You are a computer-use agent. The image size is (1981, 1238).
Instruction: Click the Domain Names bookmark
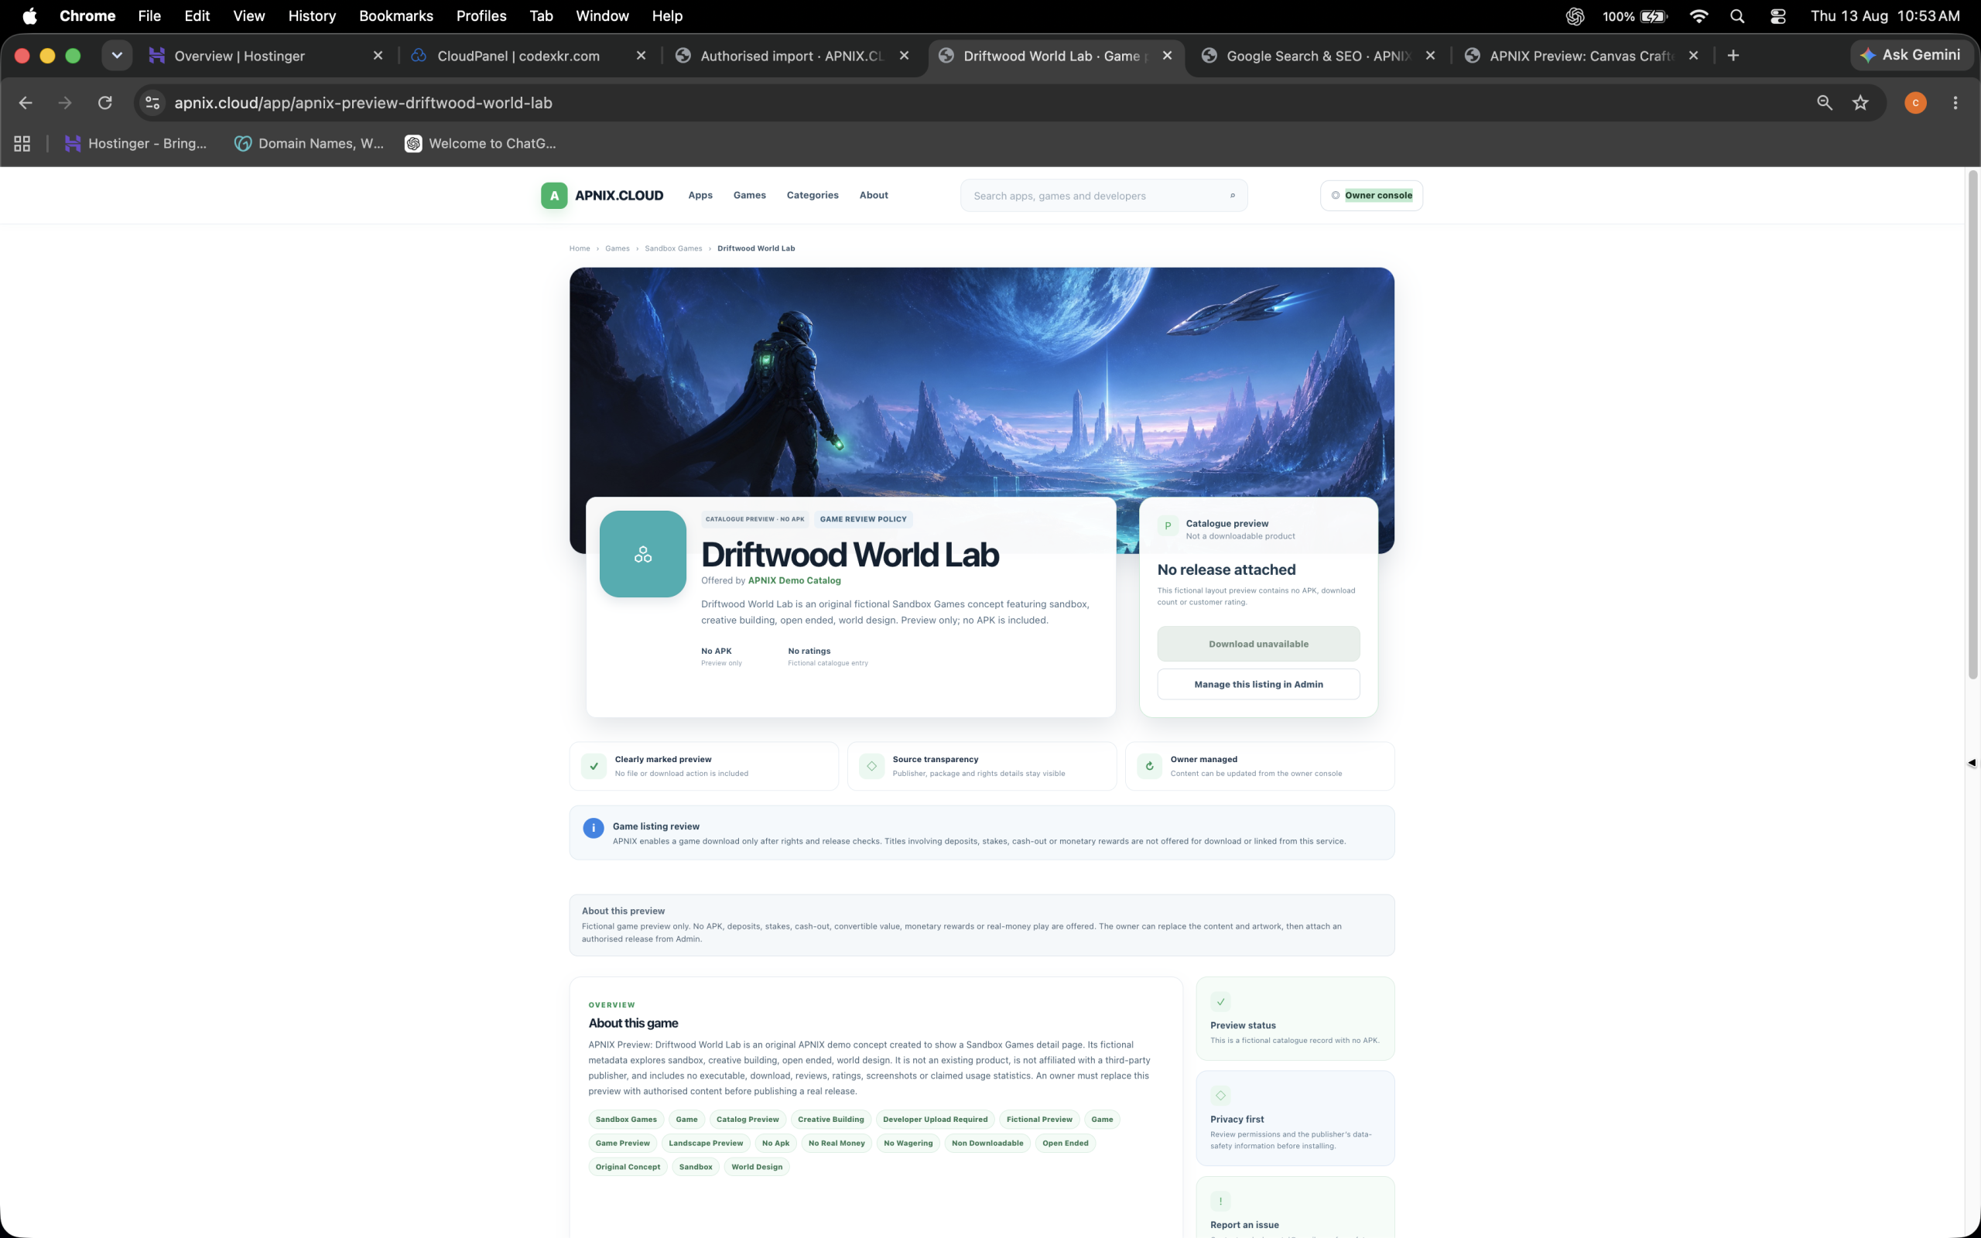(x=310, y=143)
